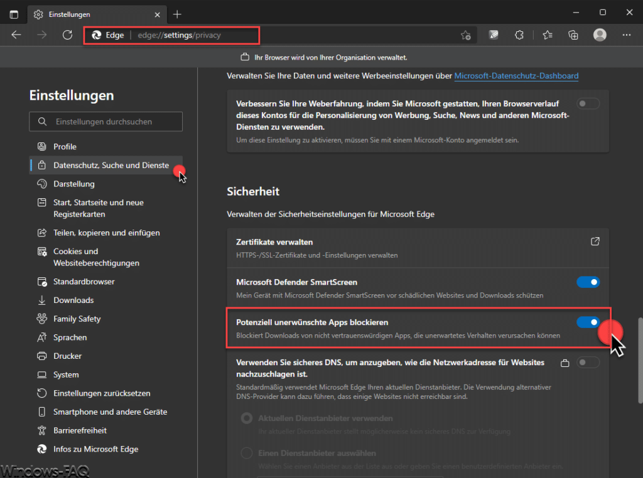Click the managed briefcase icon beside secure DNS
The height and width of the screenshot is (478, 643).
click(x=565, y=363)
